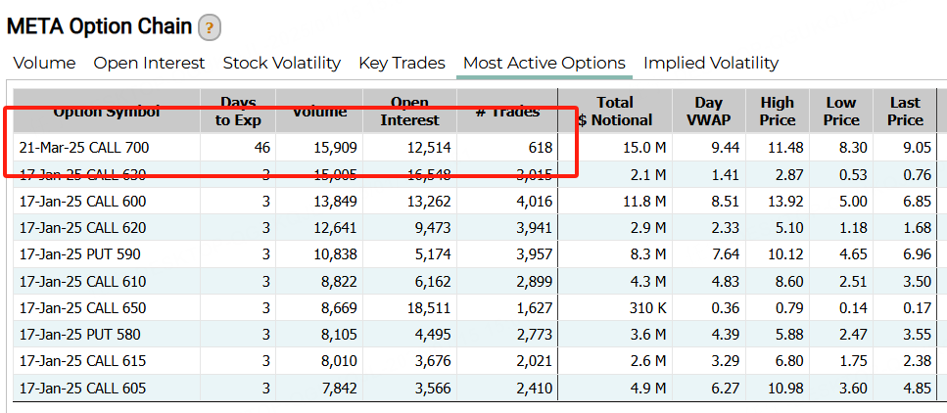Image resolution: width=947 pixels, height=413 pixels.
Task: Open the Implied Volatility tab
Action: point(711,63)
